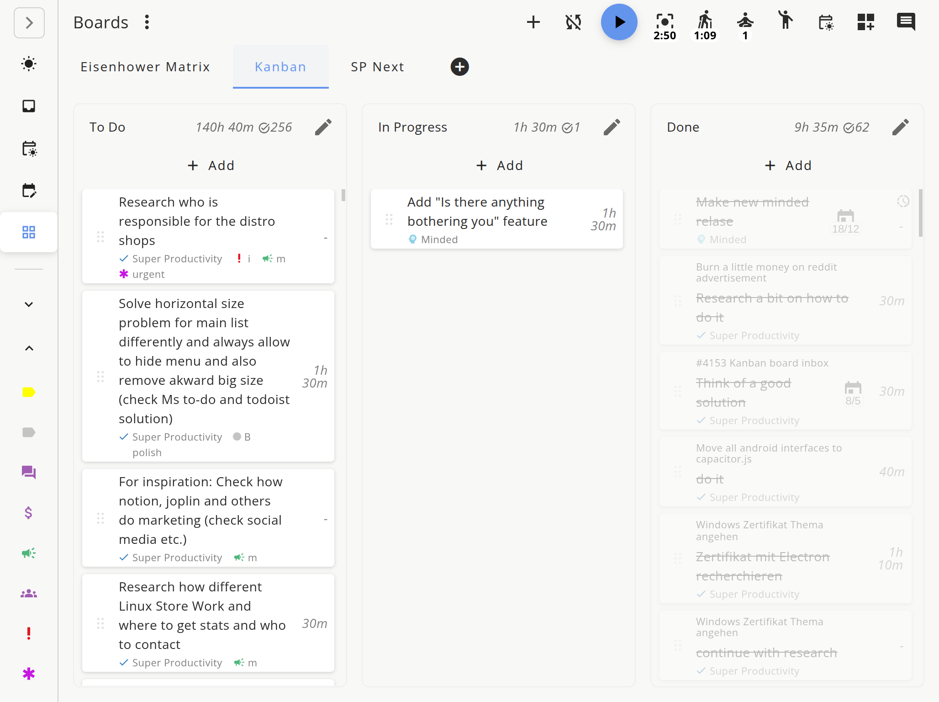Open the magenta asterisk urgent tag
Viewport: 939px width, 702px height.
[x=29, y=674]
